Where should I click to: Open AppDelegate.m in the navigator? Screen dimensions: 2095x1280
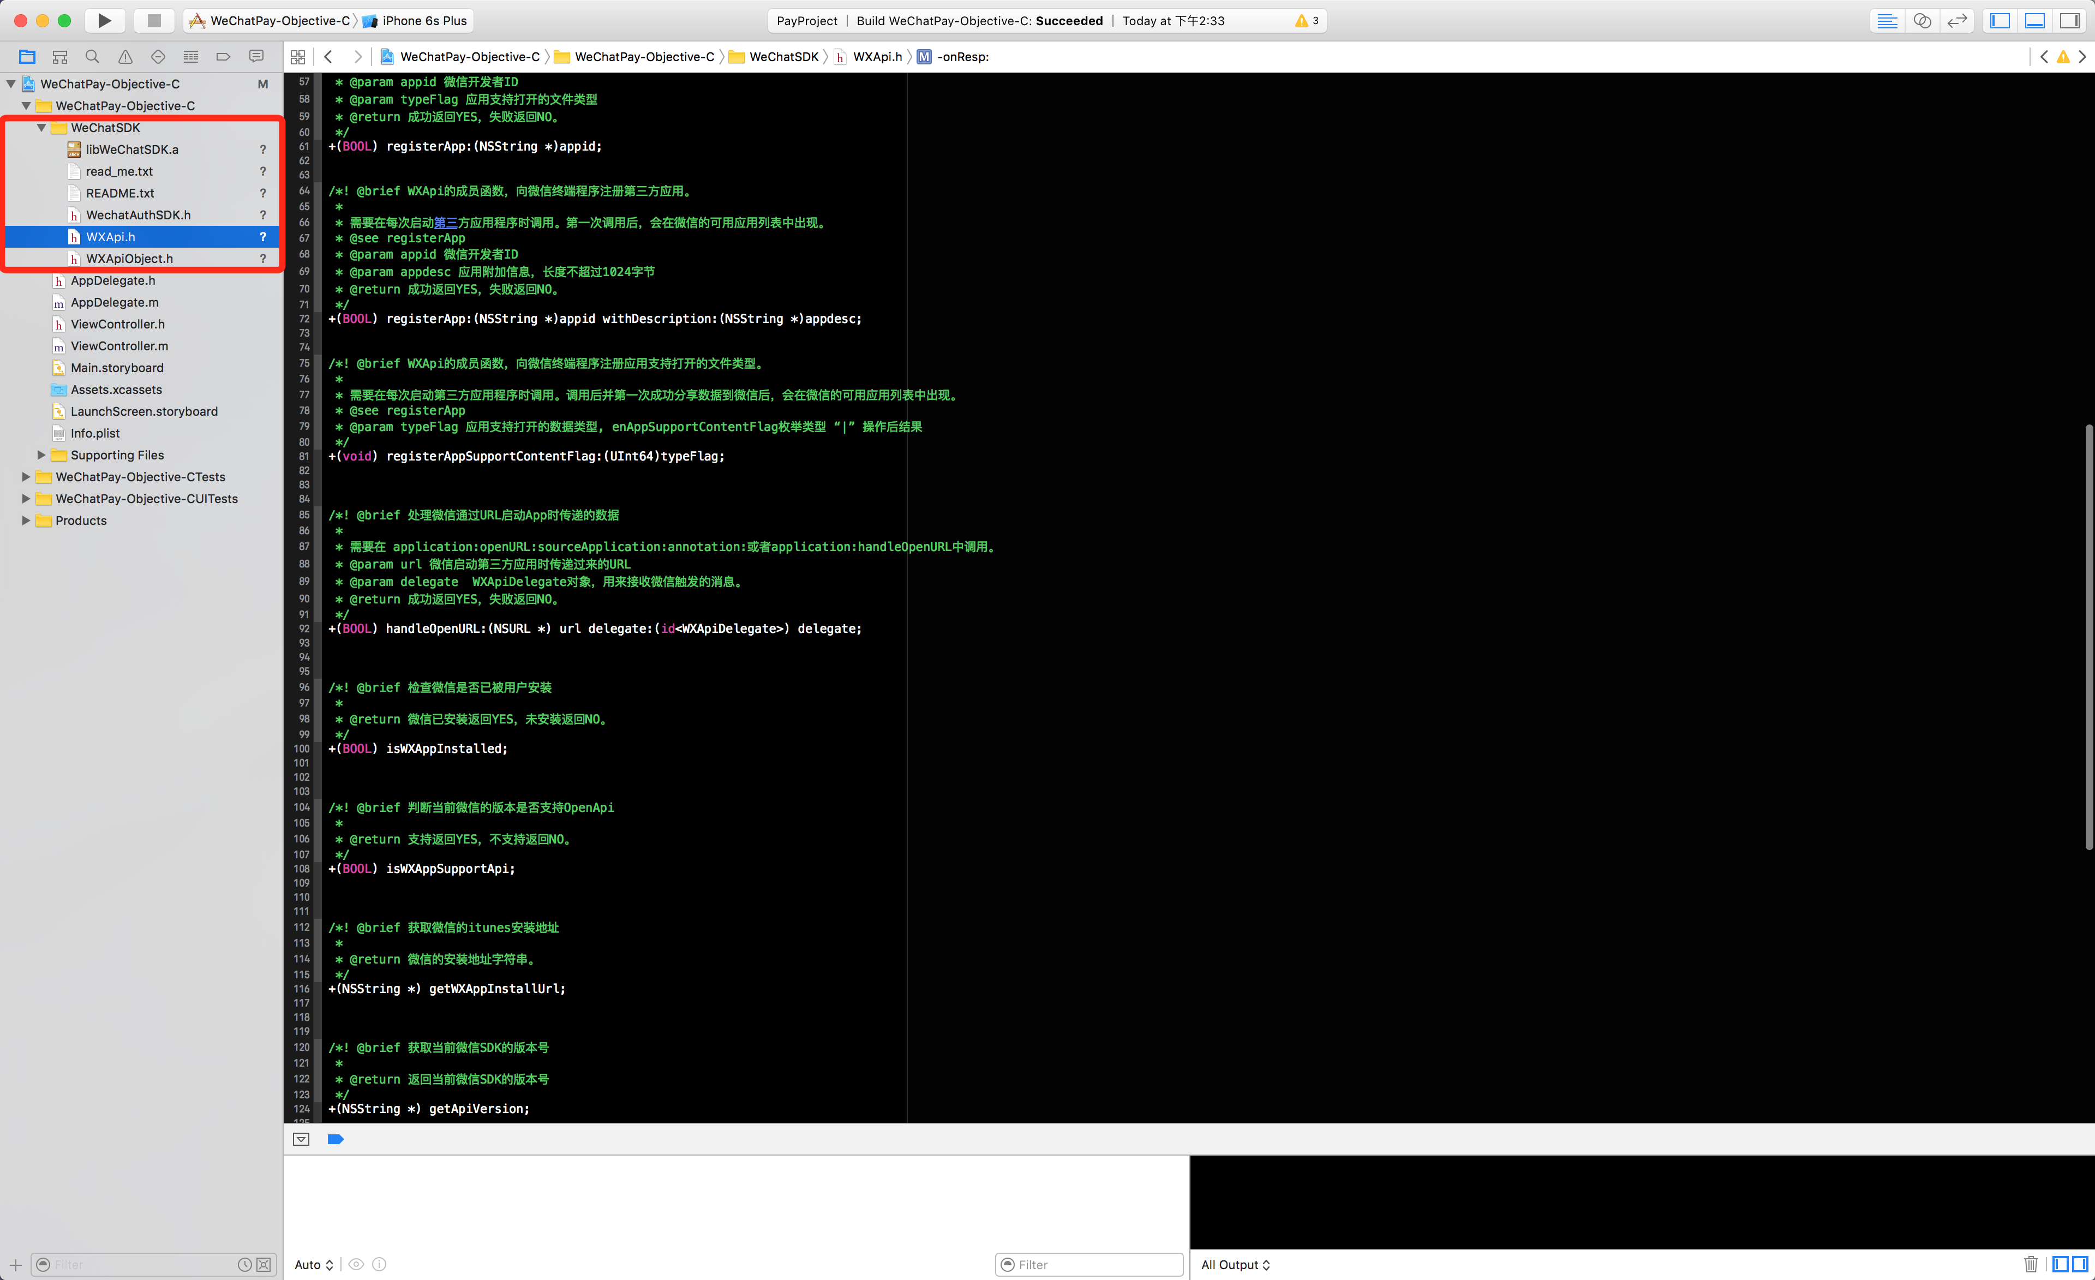click(x=114, y=302)
